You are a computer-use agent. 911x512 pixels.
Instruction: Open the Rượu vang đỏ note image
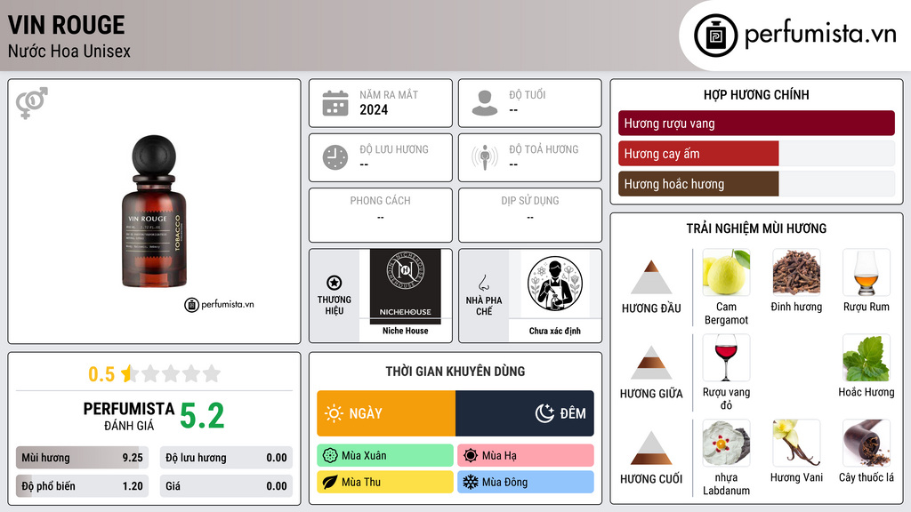click(x=726, y=357)
